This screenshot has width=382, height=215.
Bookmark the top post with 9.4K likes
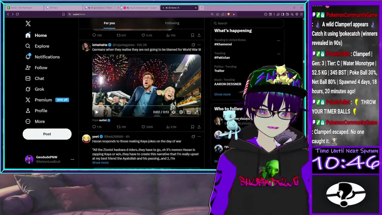point(192,35)
